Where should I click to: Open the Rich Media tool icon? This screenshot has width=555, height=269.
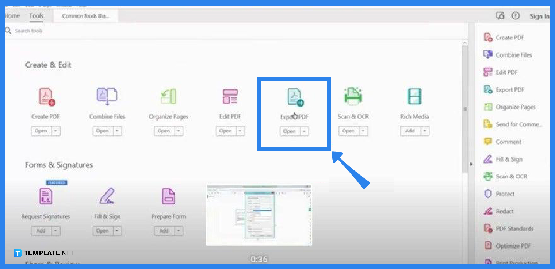tap(414, 96)
